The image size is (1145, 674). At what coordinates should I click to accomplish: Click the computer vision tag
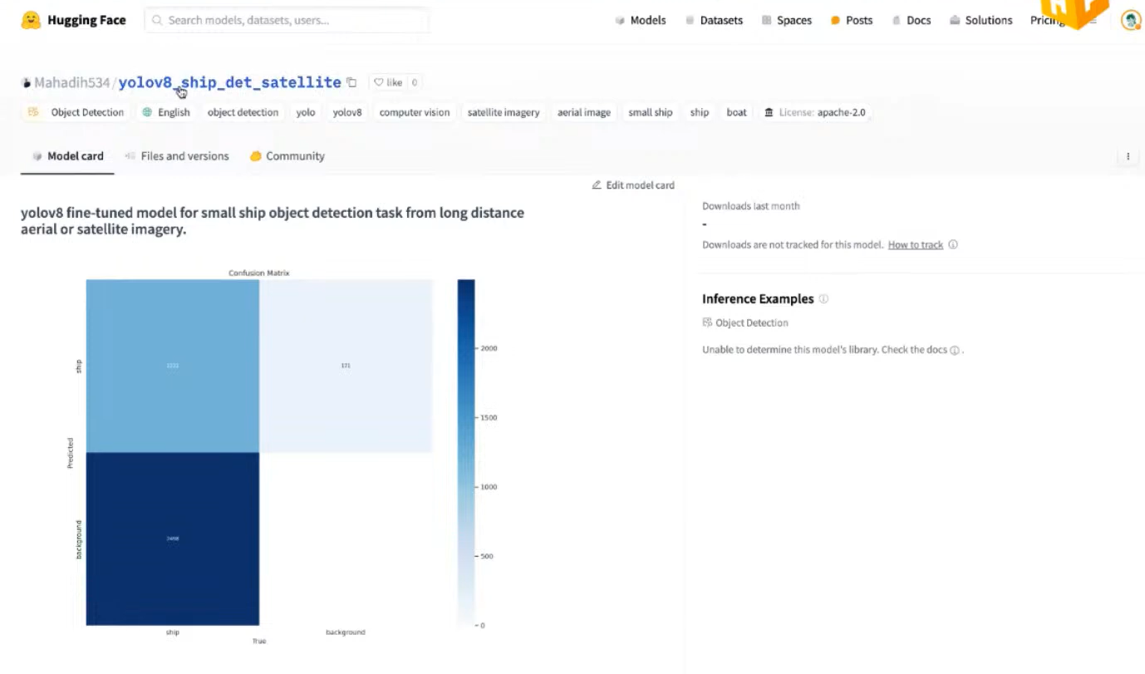pyautogui.click(x=415, y=112)
